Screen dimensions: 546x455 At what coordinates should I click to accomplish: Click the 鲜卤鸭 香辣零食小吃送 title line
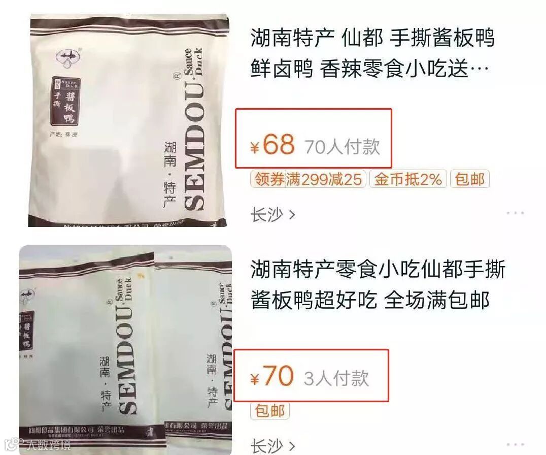point(369,69)
